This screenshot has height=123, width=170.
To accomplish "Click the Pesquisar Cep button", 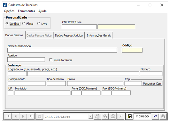I will click(152, 84).
